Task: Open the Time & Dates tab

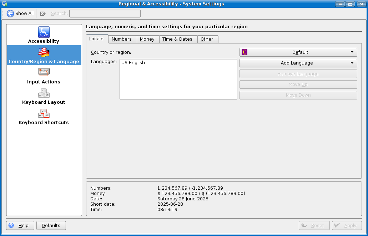Action: point(177,39)
